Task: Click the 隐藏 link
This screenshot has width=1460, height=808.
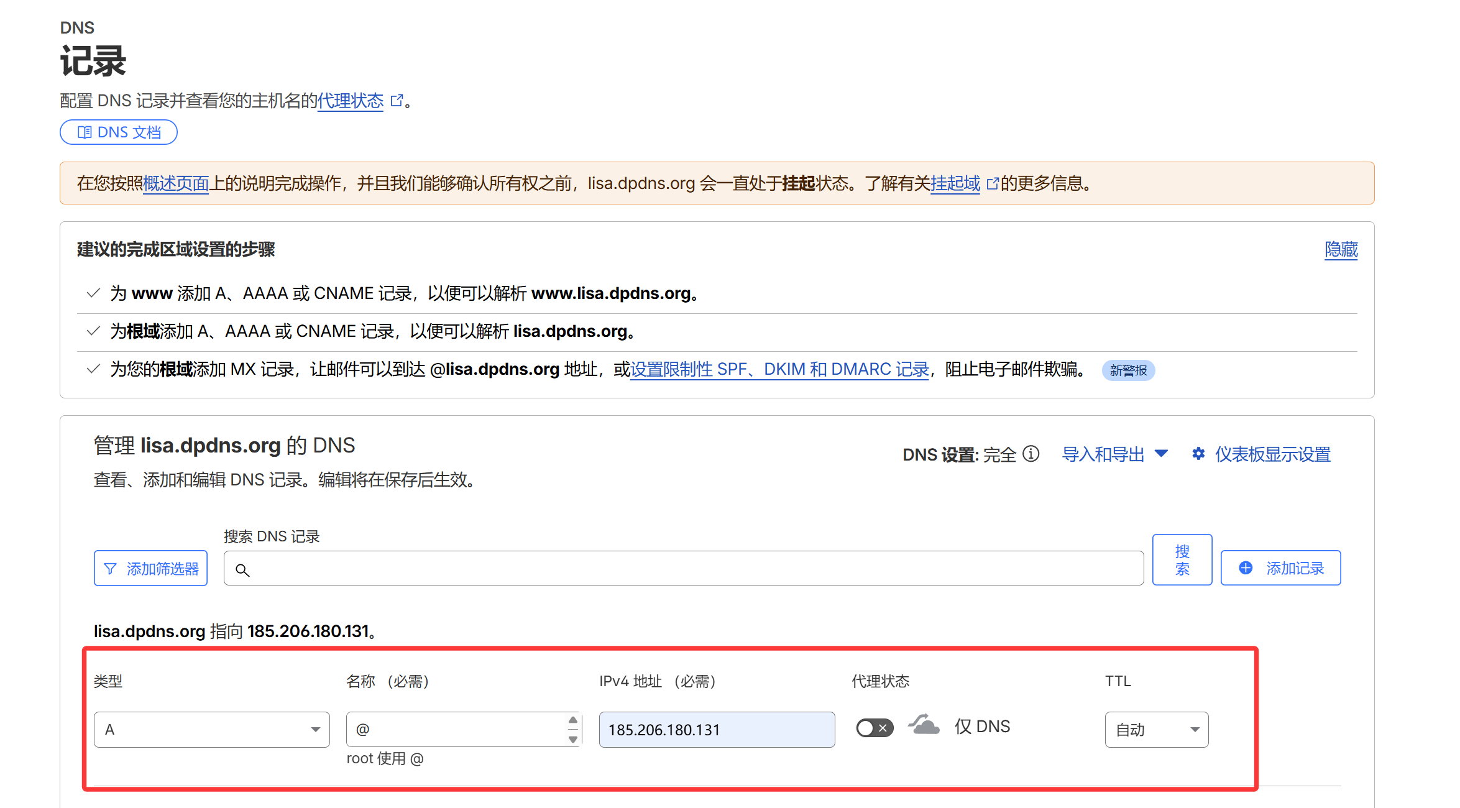Action: coord(1341,250)
